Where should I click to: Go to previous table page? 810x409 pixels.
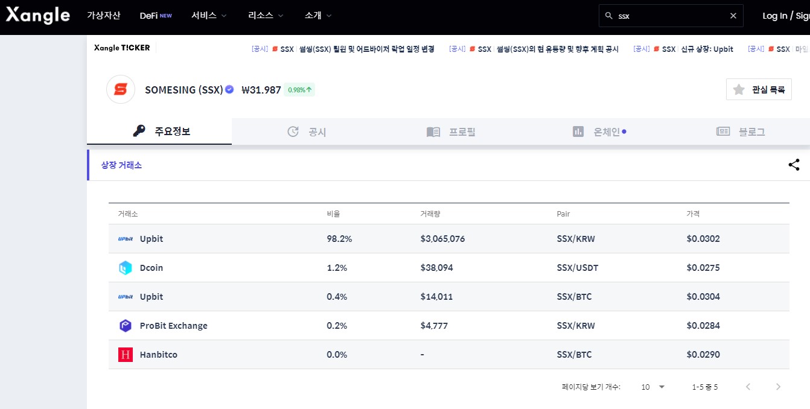click(748, 387)
